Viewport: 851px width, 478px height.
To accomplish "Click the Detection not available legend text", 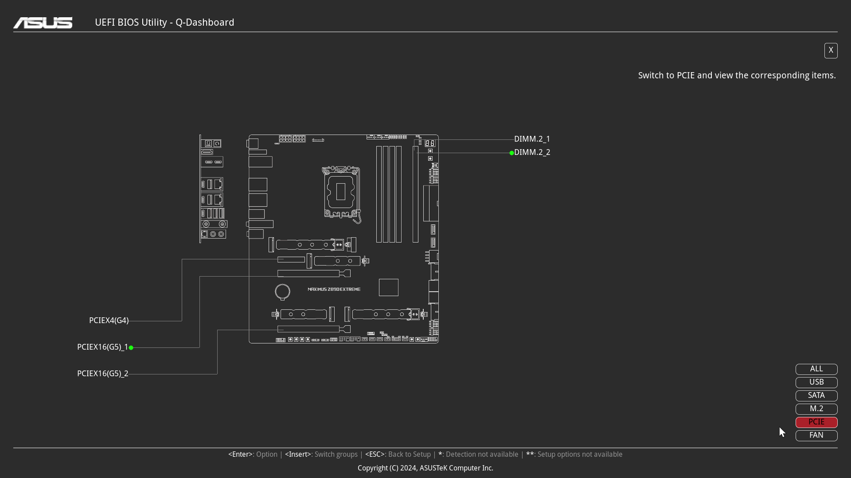I will [478, 455].
